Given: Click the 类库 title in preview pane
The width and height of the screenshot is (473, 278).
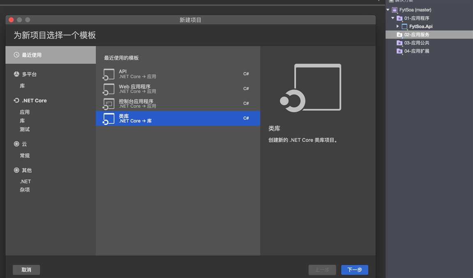Looking at the screenshot, I should [x=274, y=129].
